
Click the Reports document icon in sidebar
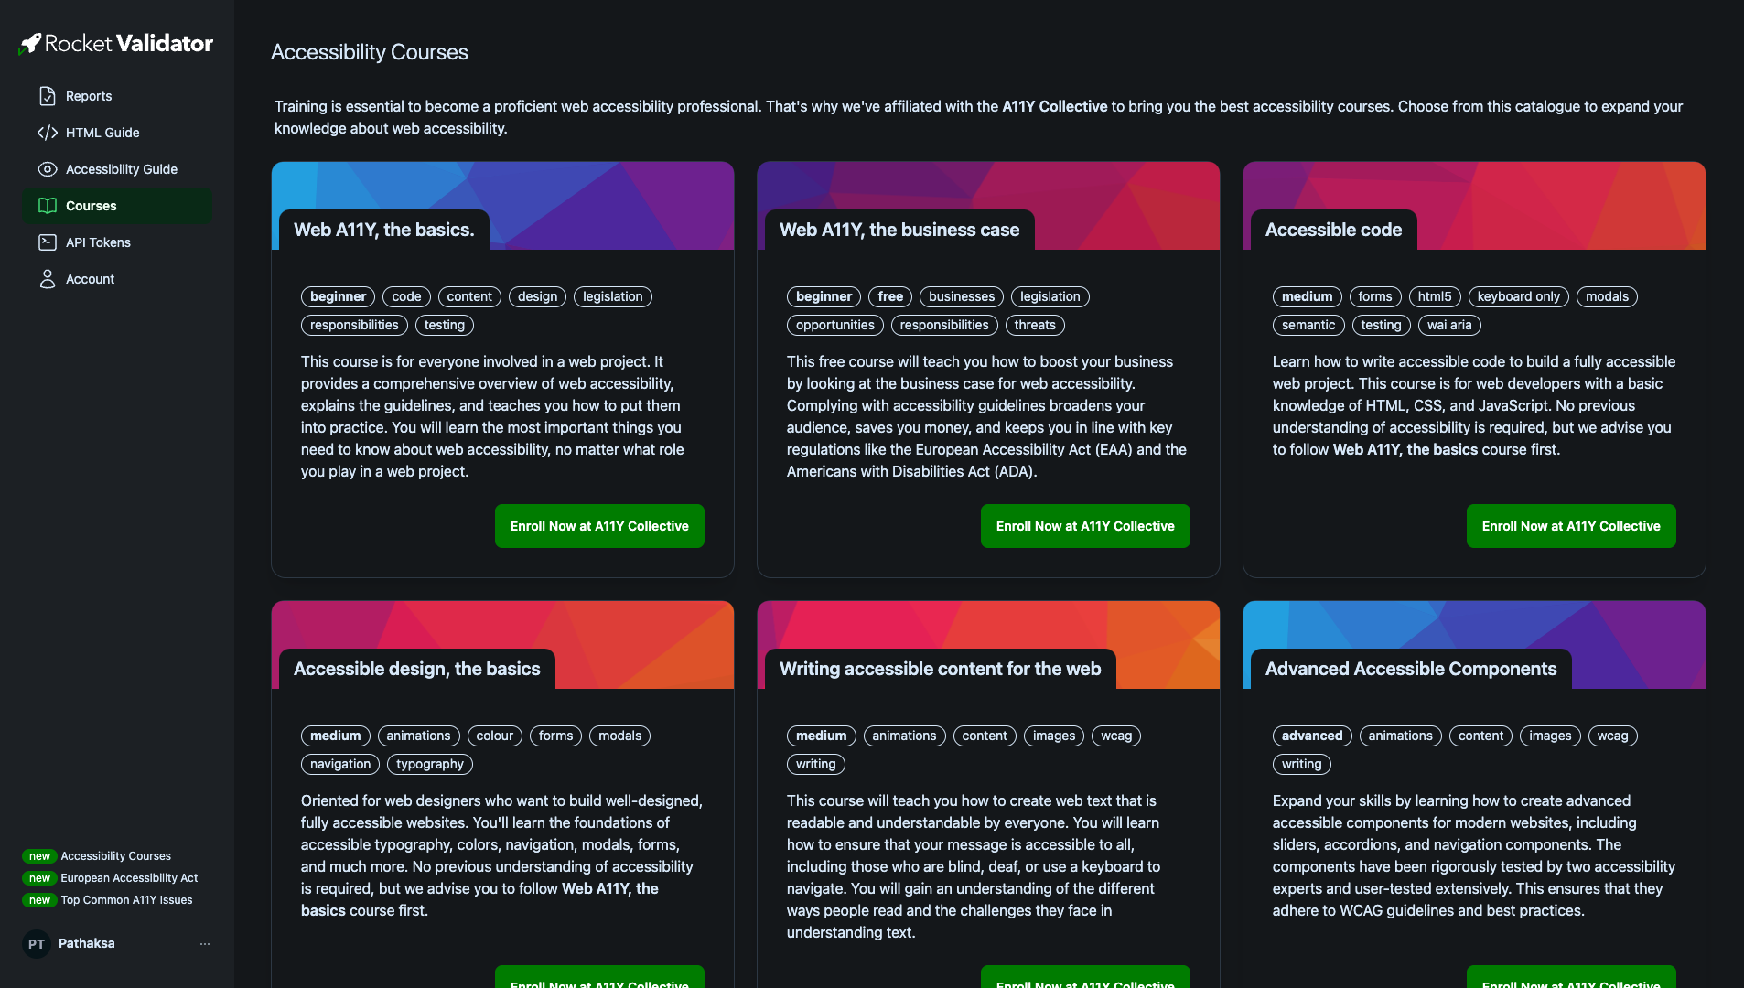[x=48, y=96]
